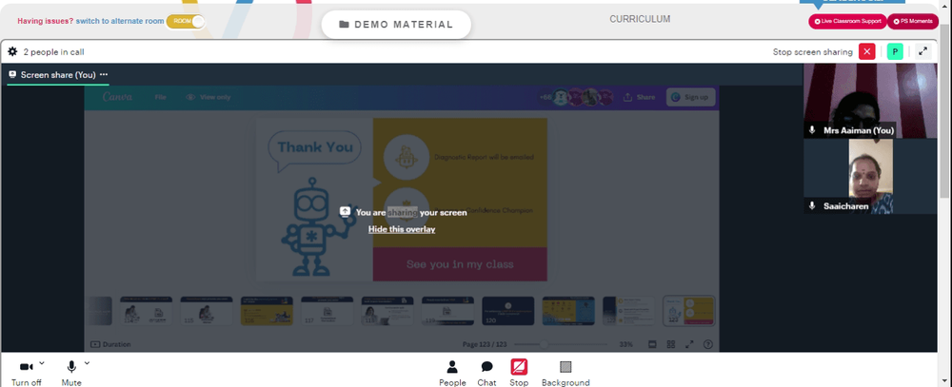952x387 pixels.
Task: Click Canva Share button
Action: (640, 97)
